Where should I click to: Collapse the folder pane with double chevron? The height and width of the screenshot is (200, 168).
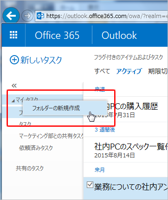14,85
